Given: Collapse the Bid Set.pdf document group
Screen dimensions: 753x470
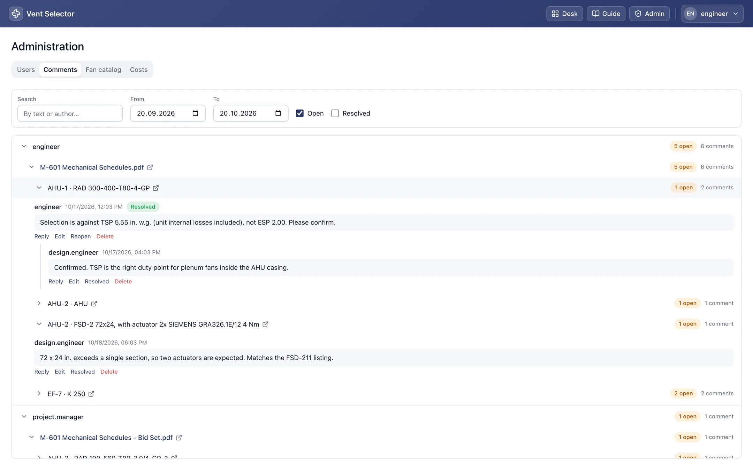Looking at the screenshot, I should [32, 437].
